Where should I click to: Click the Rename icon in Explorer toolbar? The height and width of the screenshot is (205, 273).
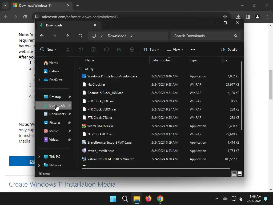coord(106,49)
